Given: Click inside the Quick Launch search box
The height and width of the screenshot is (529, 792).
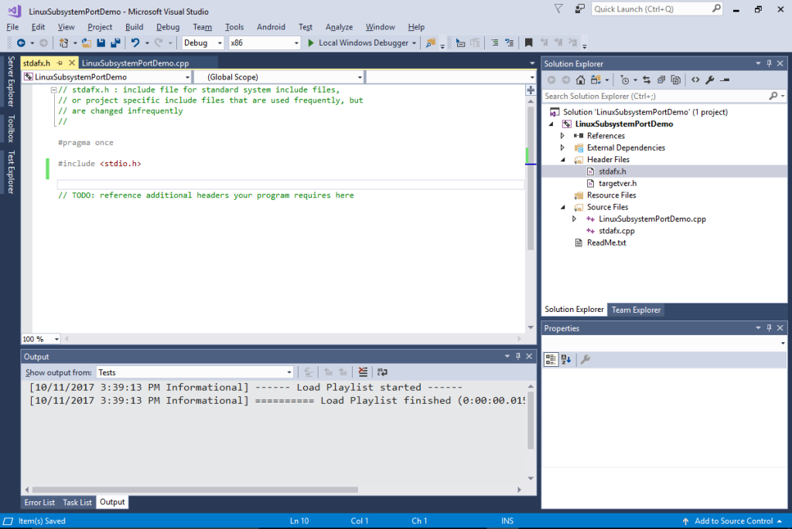Looking at the screenshot, I should click(654, 8).
